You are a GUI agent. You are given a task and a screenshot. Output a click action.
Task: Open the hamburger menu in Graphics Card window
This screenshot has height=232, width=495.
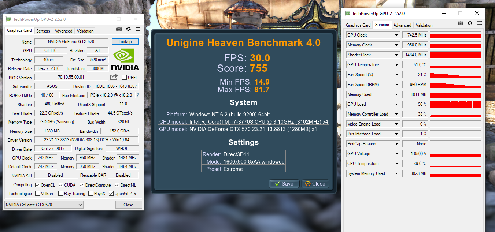[x=138, y=29]
